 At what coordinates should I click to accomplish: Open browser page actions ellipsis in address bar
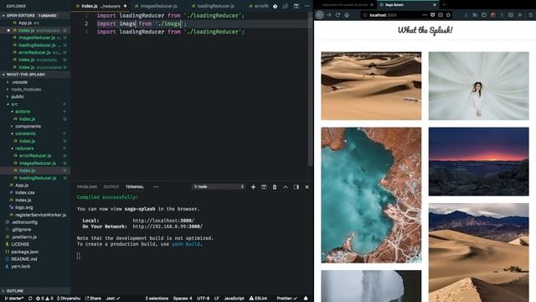click(x=425, y=15)
